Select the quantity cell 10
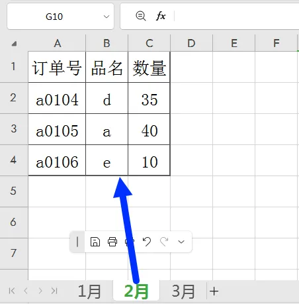Image resolution: width=299 pixels, height=304 pixels. point(149,160)
